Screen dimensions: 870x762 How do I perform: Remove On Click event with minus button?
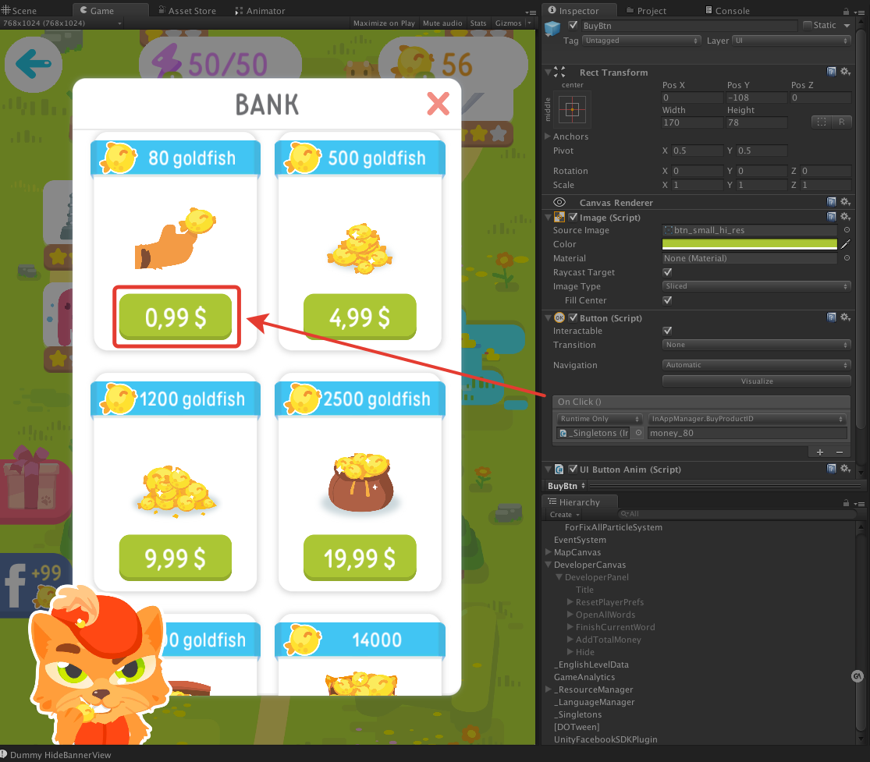[x=840, y=452]
